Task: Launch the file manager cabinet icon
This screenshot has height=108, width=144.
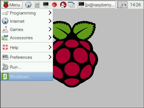Action: pos(37,5)
